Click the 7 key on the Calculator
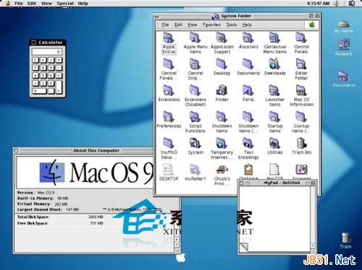Image resolution: width=362 pixels, height=270 pixels. tap(35, 68)
